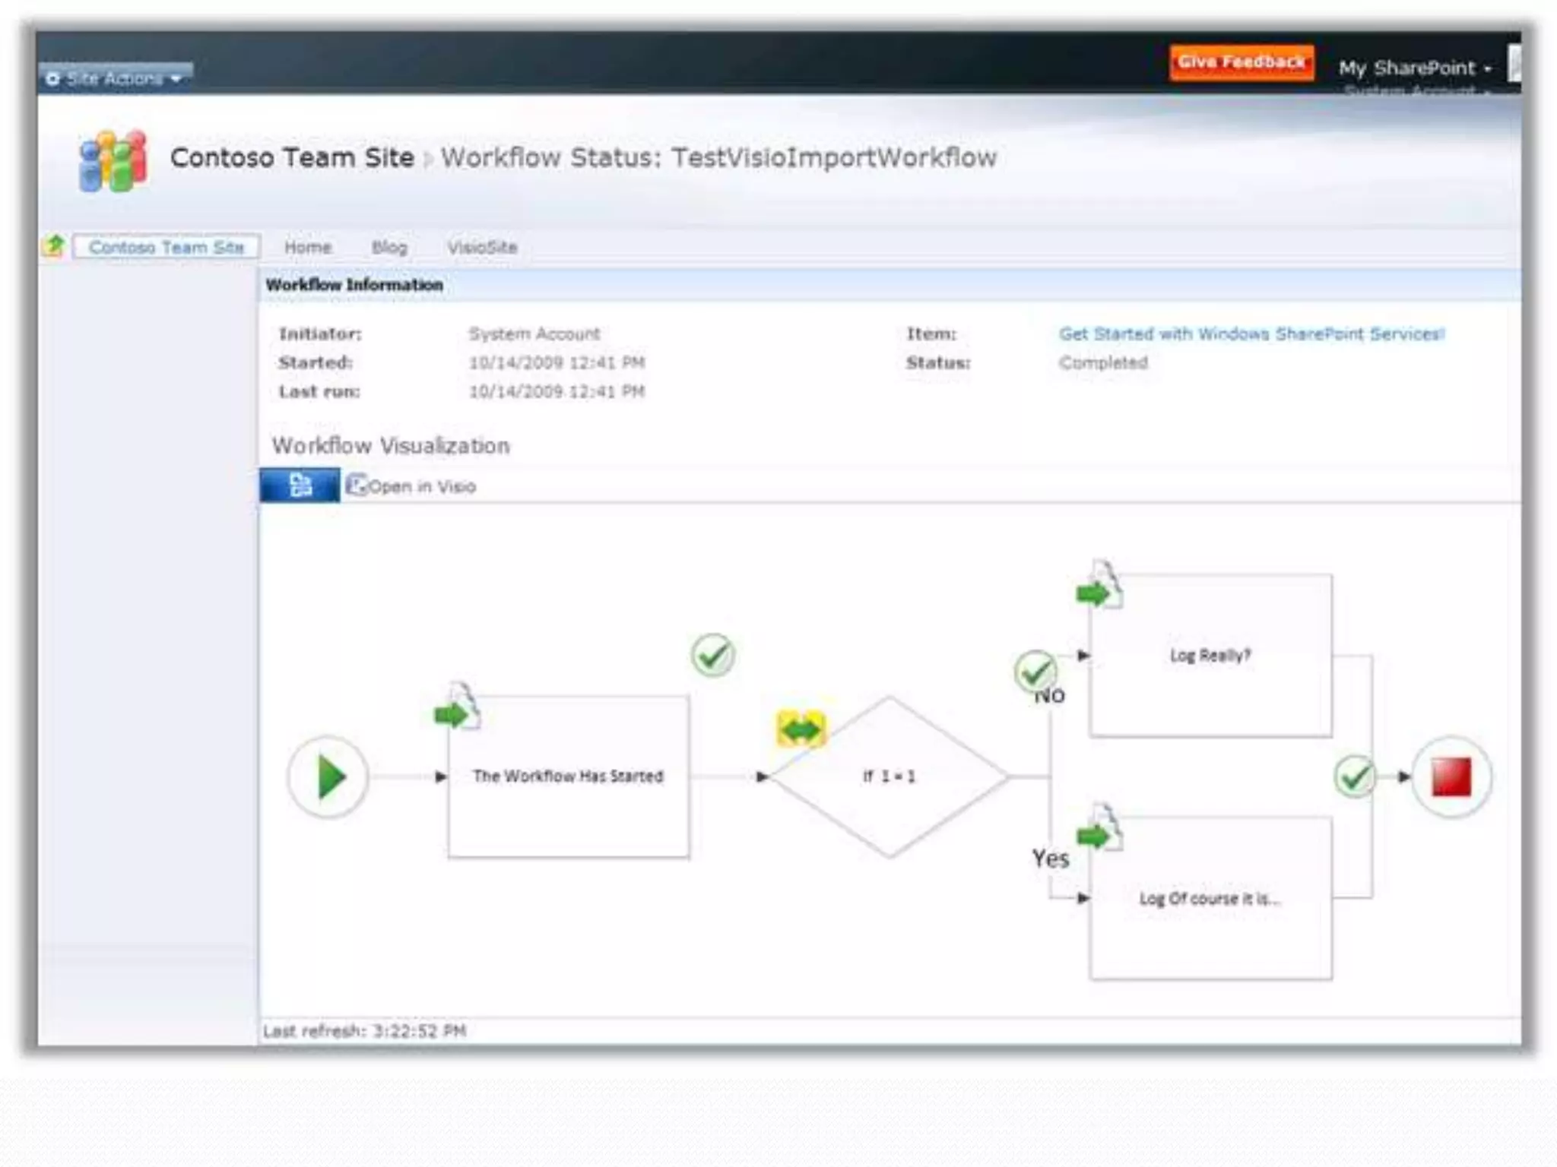Open the Blog tab

click(x=389, y=247)
